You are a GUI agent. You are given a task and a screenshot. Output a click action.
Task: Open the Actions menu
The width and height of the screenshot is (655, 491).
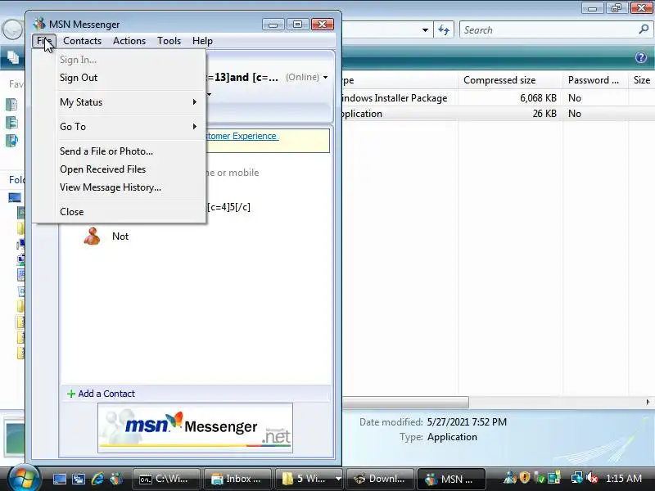[129, 41]
